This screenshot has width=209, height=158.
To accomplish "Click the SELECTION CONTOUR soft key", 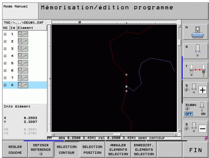I will 67,150.
